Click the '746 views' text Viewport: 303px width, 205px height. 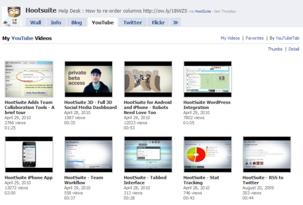(x=192, y=193)
